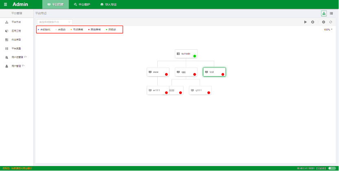Toggle the switch in the status bar

point(332,168)
